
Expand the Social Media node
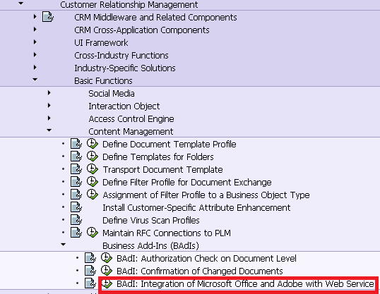[49, 93]
